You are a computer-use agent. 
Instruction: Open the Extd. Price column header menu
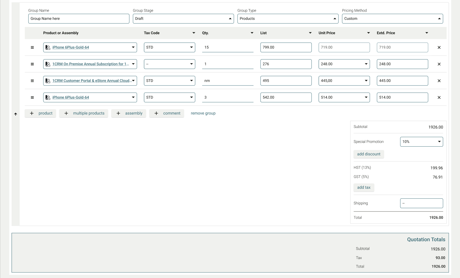click(427, 33)
